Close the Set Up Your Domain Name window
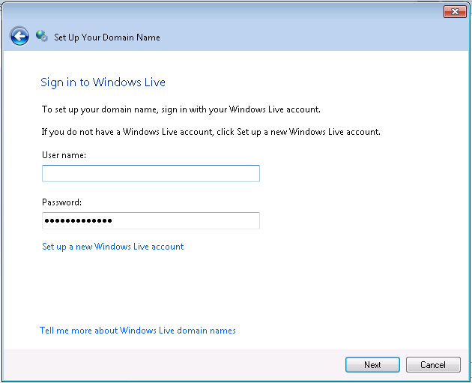472x383 pixels. pos(454,11)
